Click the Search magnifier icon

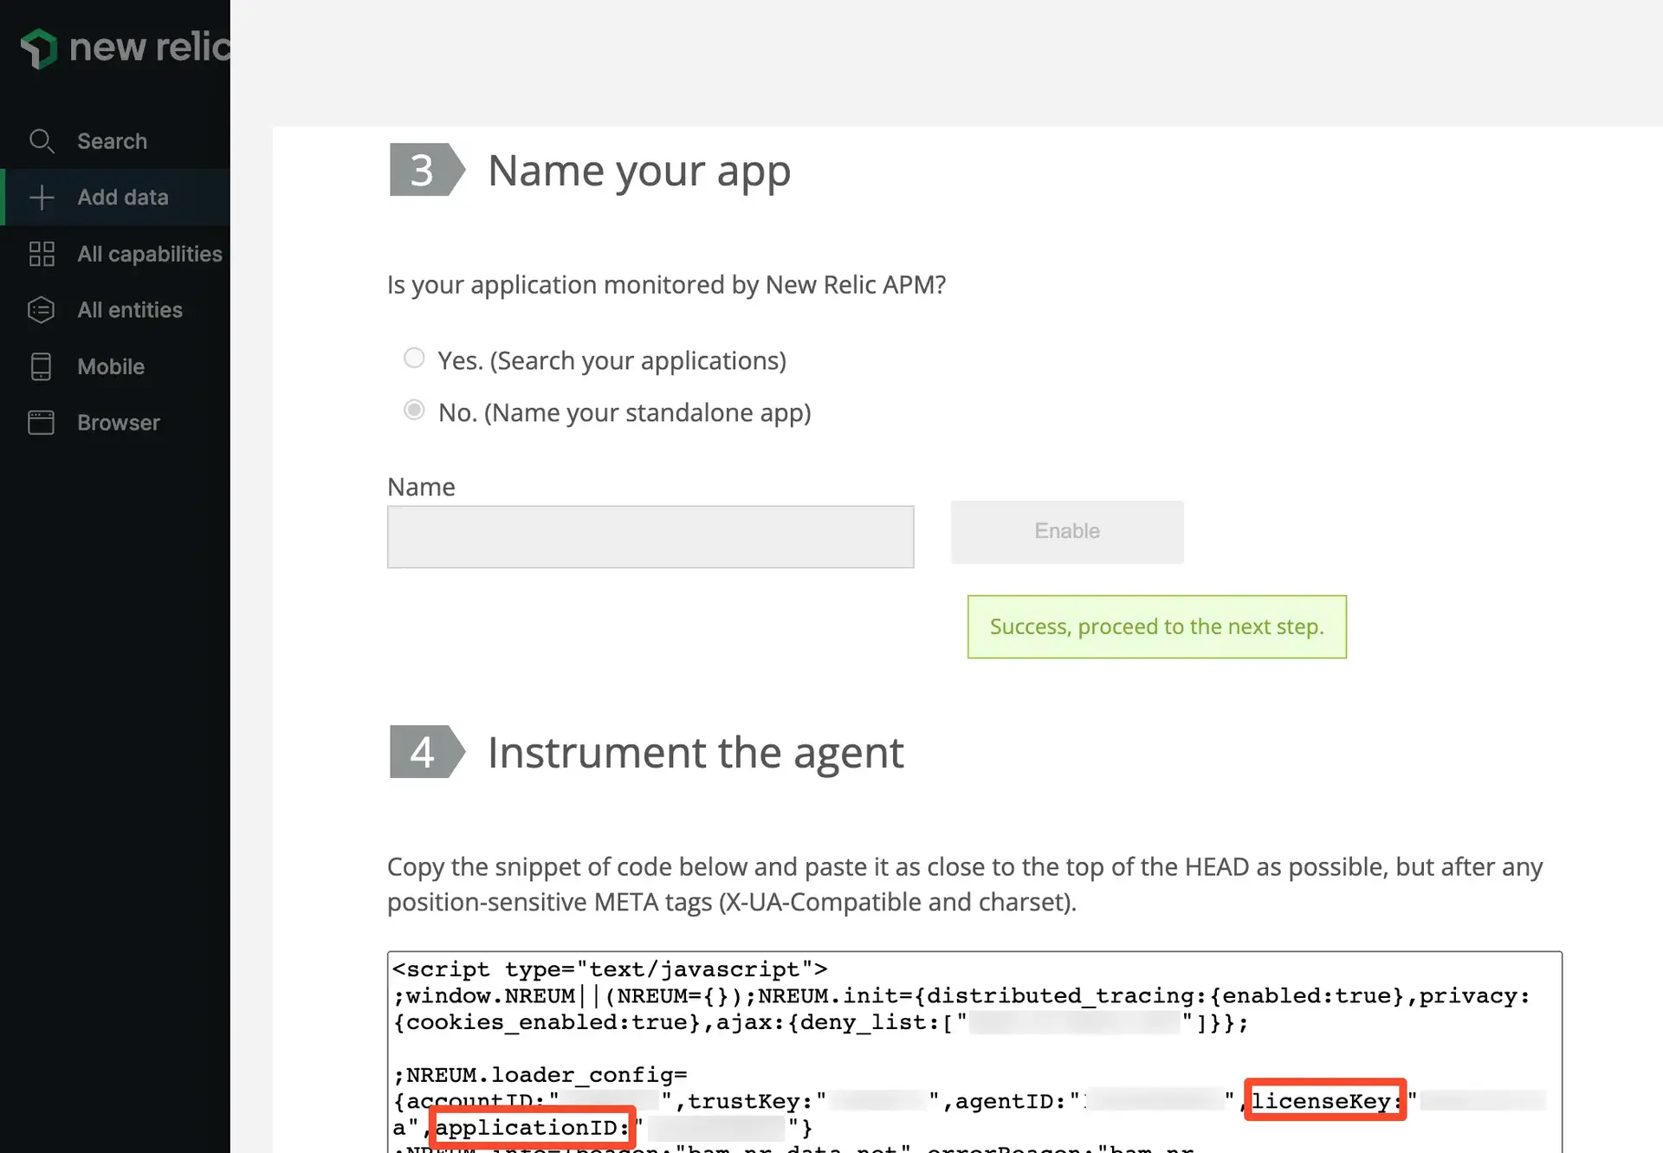[x=42, y=141]
